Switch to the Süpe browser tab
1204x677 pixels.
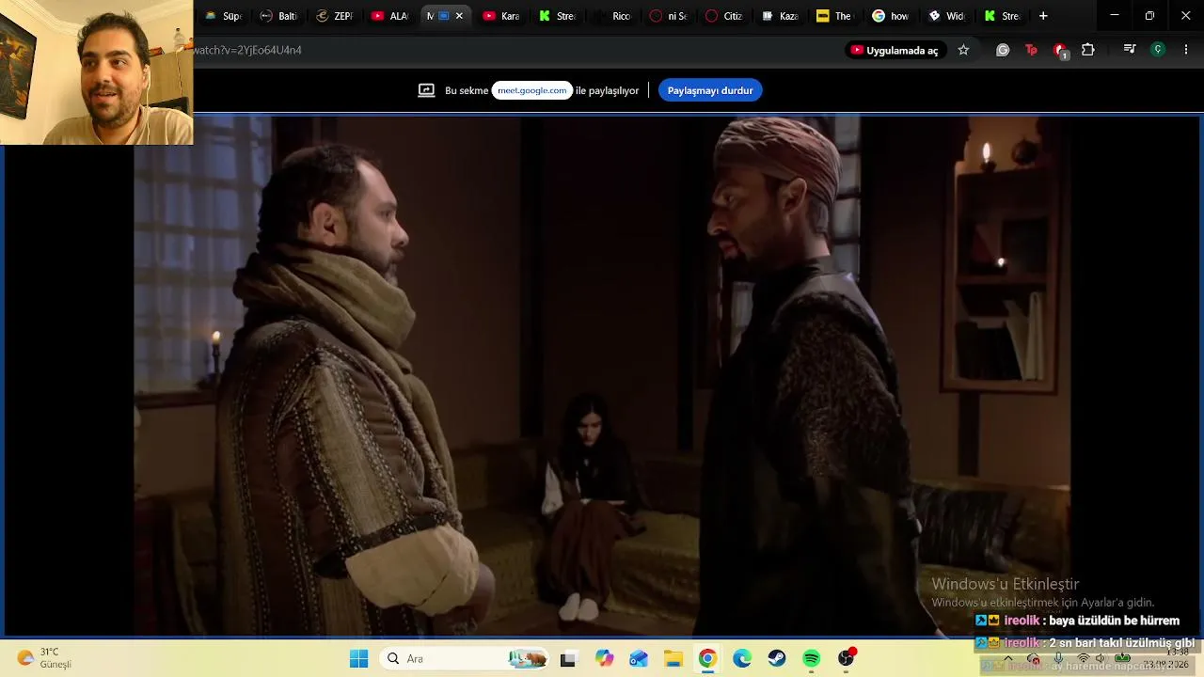pyautogui.click(x=224, y=16)
